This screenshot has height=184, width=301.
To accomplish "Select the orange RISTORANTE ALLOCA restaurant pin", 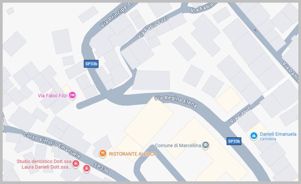I will click(103, 153).
